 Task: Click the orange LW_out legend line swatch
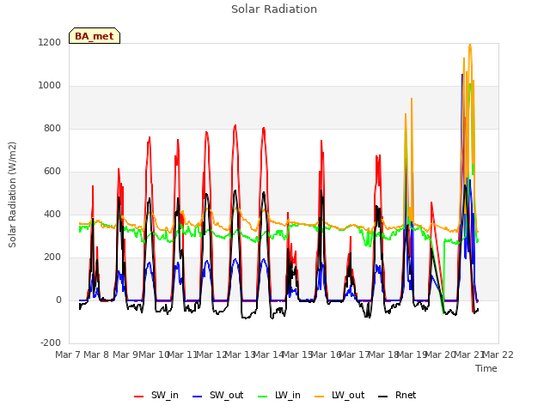(x=320, y=397)
